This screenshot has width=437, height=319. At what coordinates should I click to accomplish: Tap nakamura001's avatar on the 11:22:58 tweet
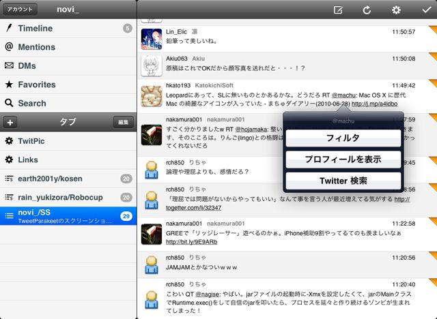tap(152, 234)
